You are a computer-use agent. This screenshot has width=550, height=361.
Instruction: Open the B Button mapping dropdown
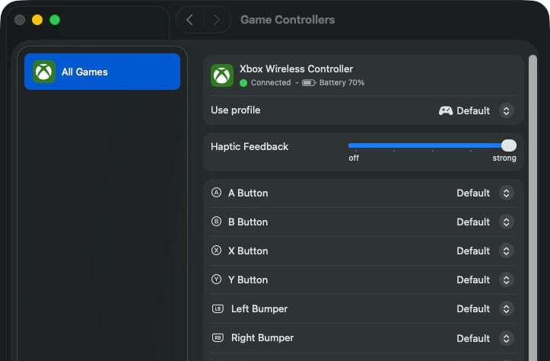pyautogui.click(x=506, y=222)
